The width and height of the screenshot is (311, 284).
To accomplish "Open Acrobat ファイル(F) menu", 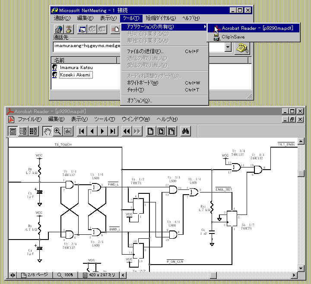I will click(29, 119).
